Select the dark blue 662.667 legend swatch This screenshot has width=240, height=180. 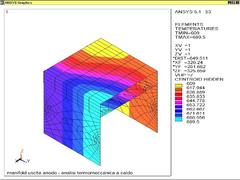tap(178, 111)
